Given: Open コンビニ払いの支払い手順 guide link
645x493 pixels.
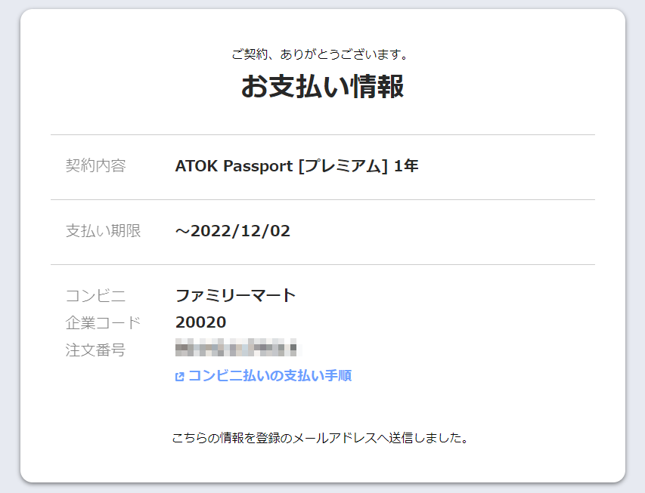Looking at the screenshot, I should (x=272, y=375).
